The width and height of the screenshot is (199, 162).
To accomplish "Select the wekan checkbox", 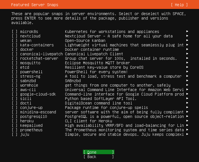I will (x=15, y=40).
